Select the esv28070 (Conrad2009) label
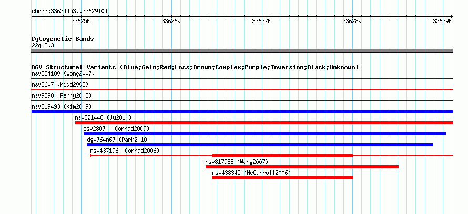 [x=116, y=129]
